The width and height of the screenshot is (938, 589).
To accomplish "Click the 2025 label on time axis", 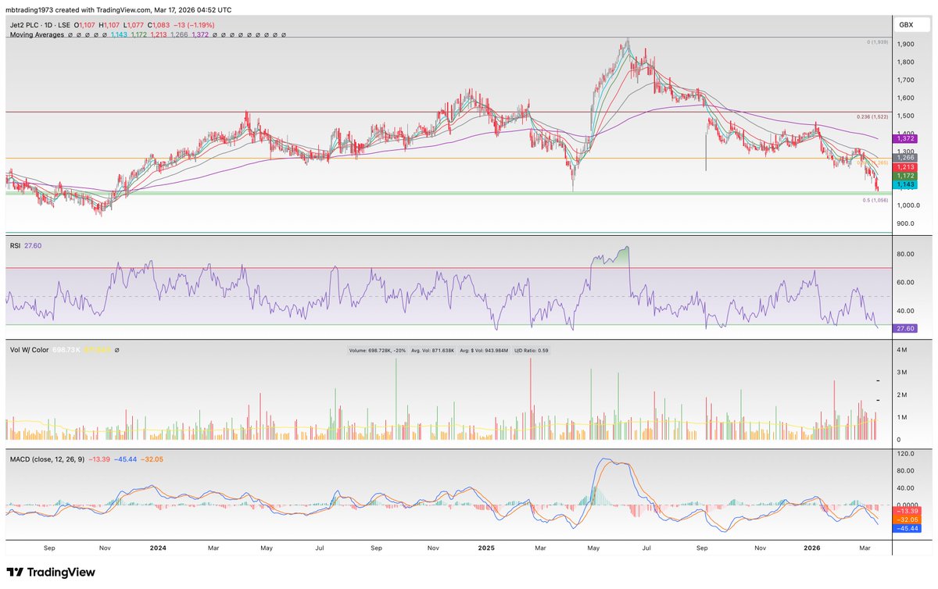I will coord(485,548).
